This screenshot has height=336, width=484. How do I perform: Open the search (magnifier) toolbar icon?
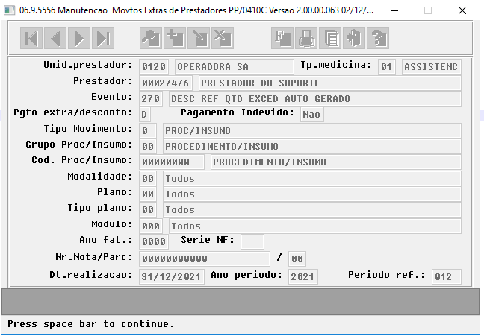coord(151,38)
